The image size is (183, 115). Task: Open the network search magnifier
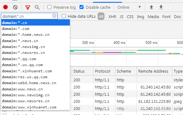pos(37,7)
